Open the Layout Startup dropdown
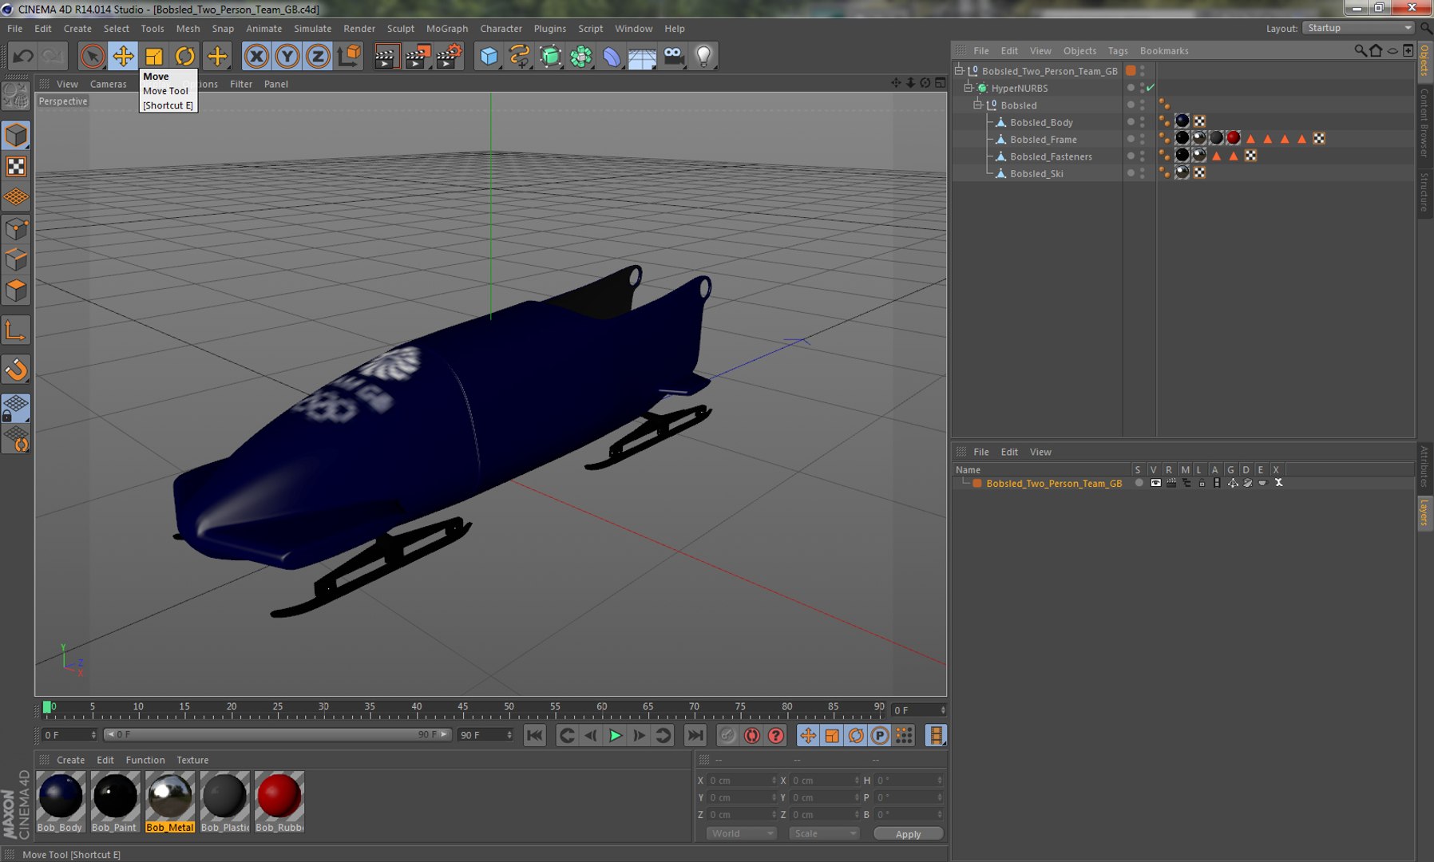Screen dimensions: 1434x862 click(1359, 28)
